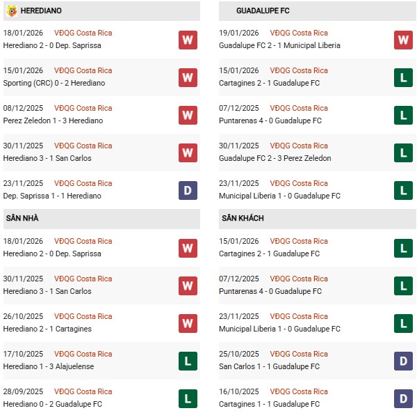Click the L badge for Herediano 0-2 Guadalupe FC
This screenshot has height=413, width=417.
188,398
